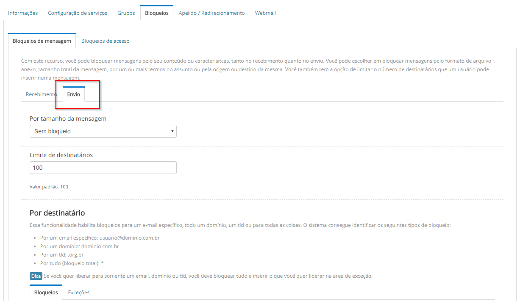
Task: Focus the Limite de destinatários input field
Action: click(x=103, y=168)
